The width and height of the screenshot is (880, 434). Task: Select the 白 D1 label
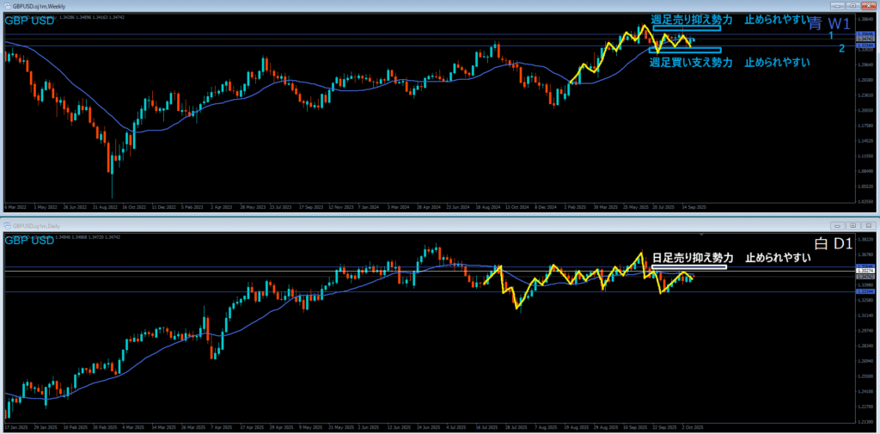[833, 244]
